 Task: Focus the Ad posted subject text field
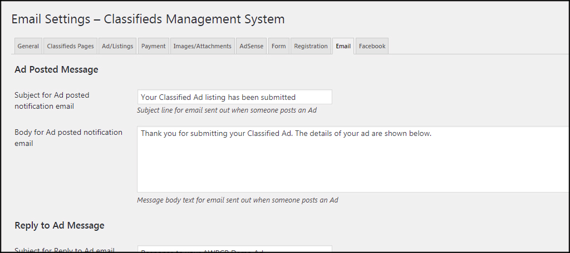234,97
